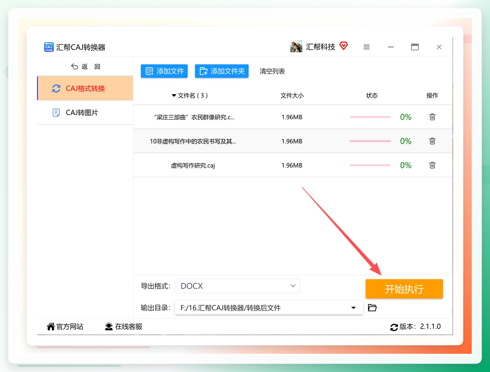Remove 虚构写作研究.caj with its trash icon
490x372 pixels.
[x=432, y=165]
